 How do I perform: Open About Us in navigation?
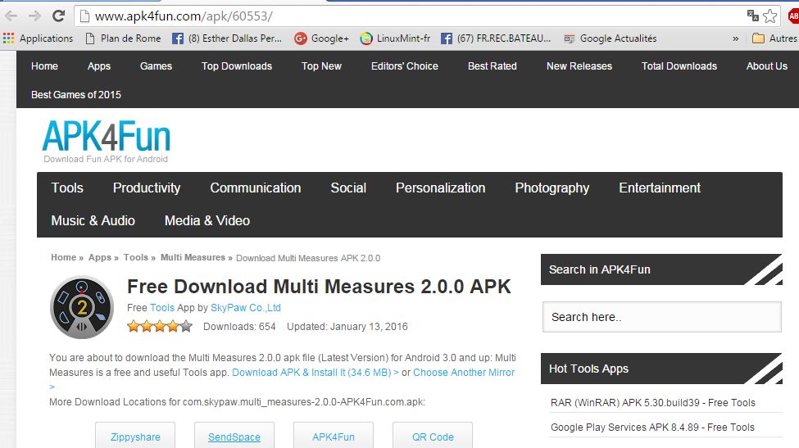click(767, 66)
